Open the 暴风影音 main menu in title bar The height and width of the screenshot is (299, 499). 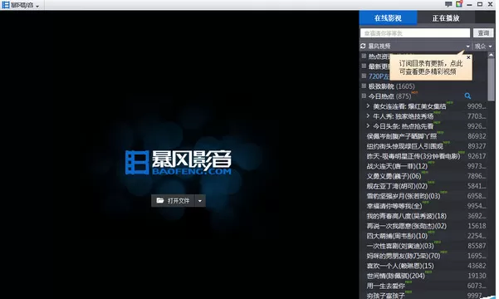point(21,5)
